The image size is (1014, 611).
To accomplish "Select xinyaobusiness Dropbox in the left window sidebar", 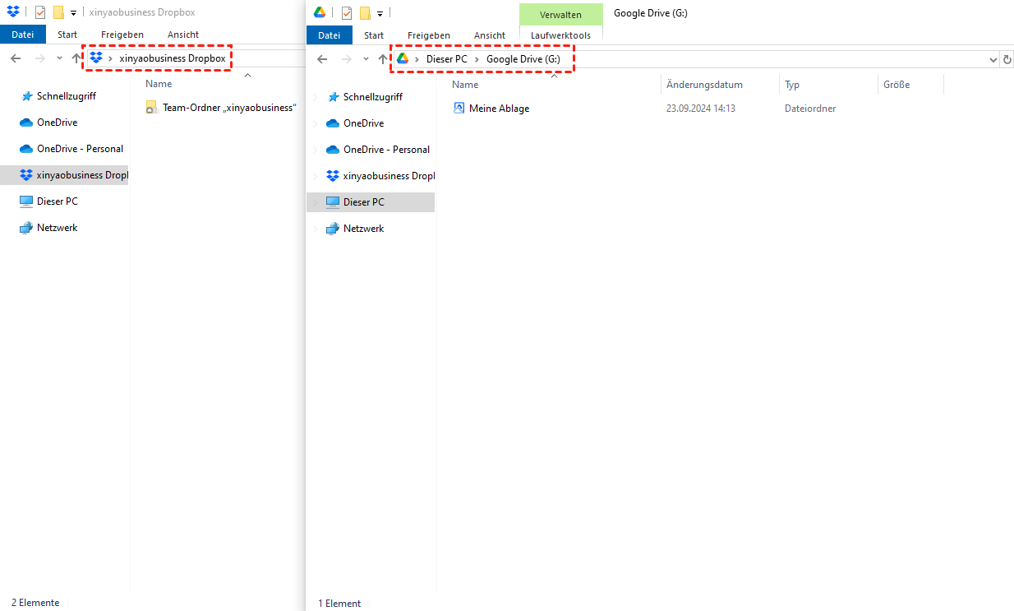I will pyautogui.click(x=65, y=175).
